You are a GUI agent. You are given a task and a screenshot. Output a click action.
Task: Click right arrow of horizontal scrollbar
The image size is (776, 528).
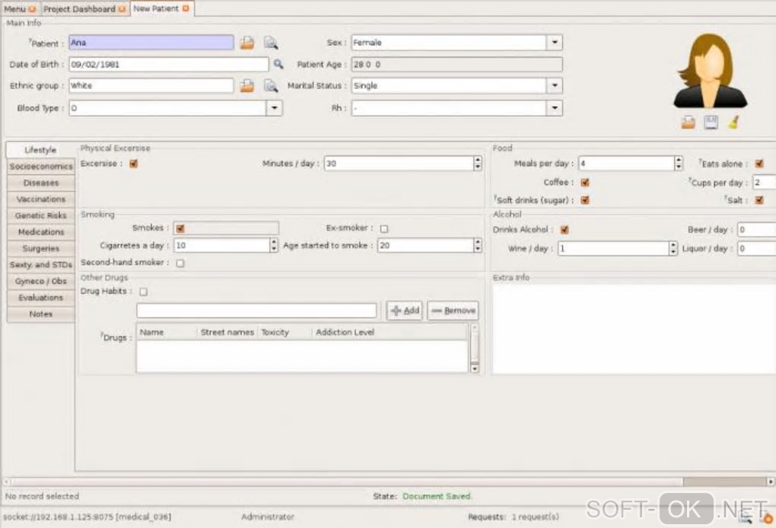pos(771,482)
